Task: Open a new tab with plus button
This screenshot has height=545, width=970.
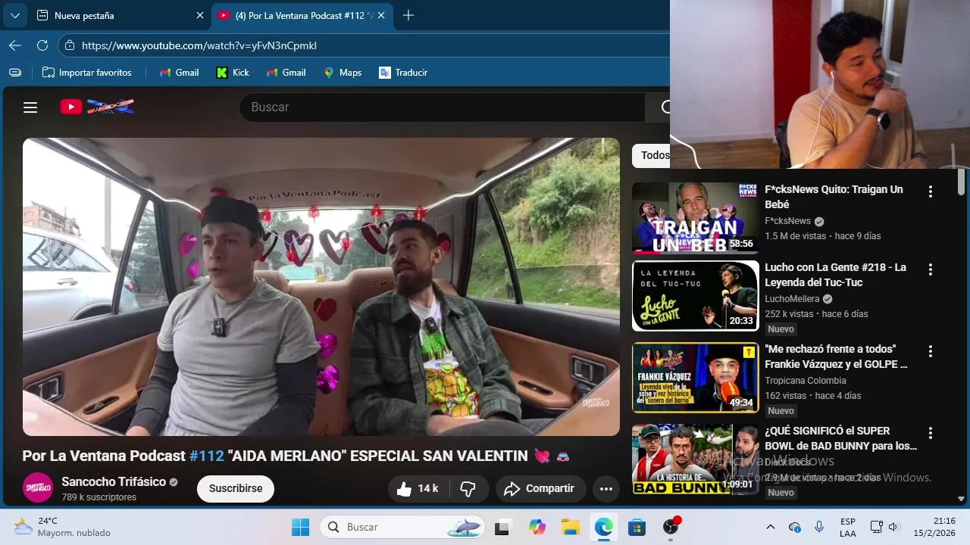Action: pyautogui.click(x=408, y=15)
